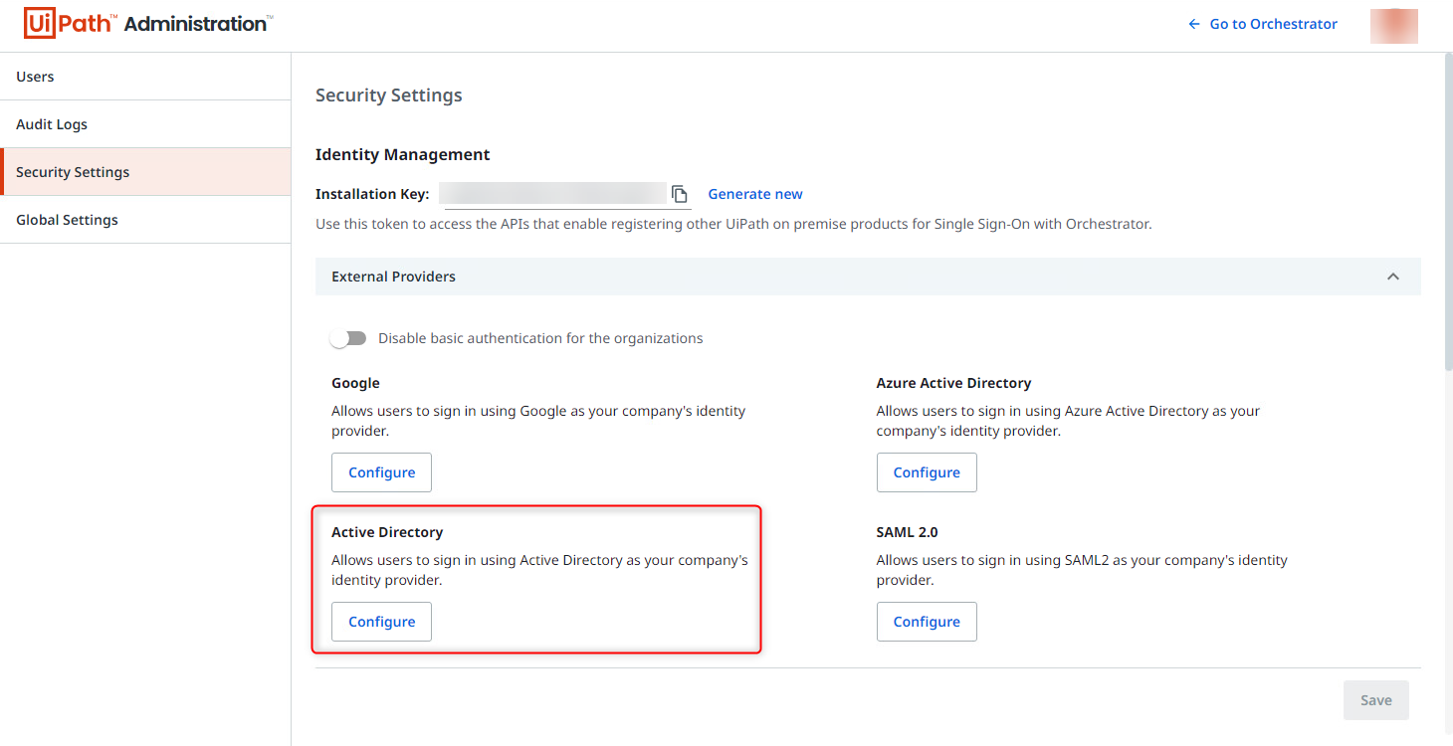Click the Active Directory heading

[387, 532]
